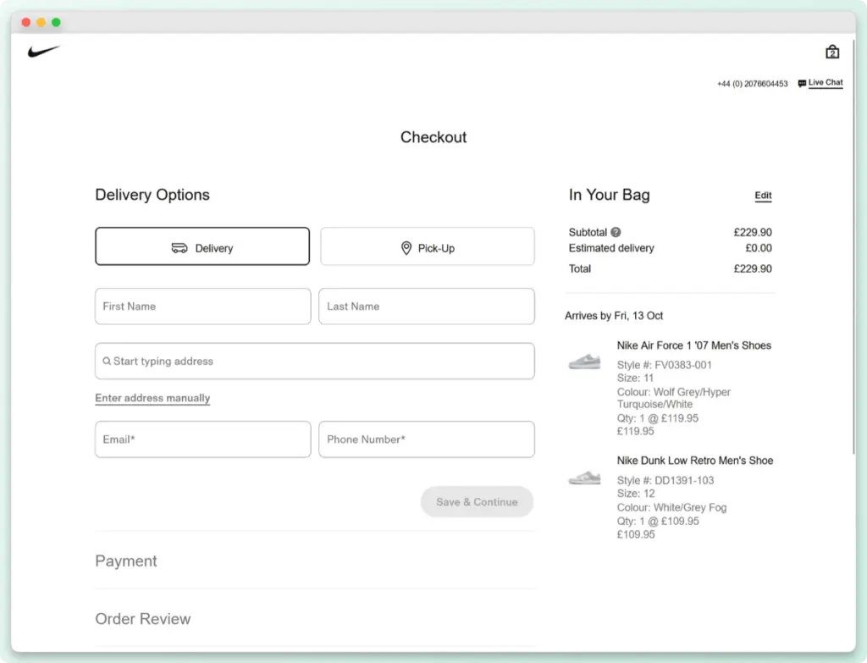Expand the Payment section
Image resolution: width=867 pixels, height=663 pixels.
[125, 561]
